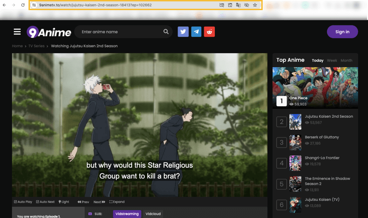Open the TV Series breadcrumb link

tap(36, 46)
